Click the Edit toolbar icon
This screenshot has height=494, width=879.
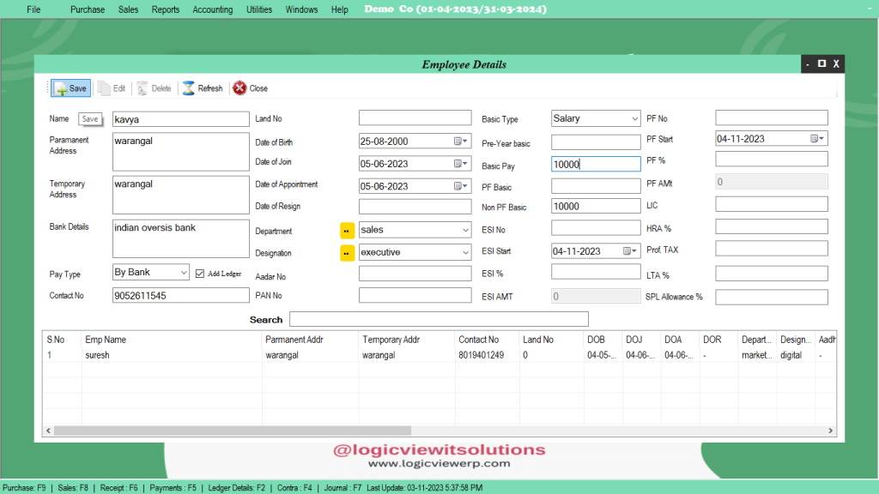(x=110, y=87)
